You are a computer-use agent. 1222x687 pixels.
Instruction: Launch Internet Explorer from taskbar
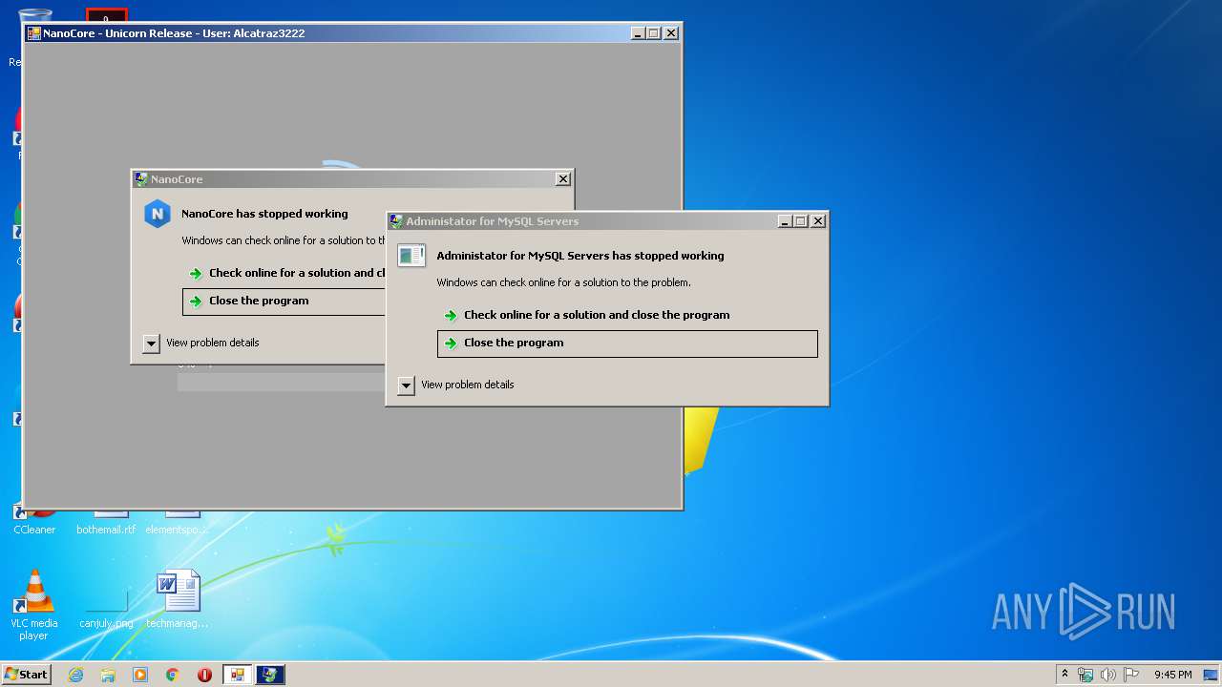tap(75, 675)
